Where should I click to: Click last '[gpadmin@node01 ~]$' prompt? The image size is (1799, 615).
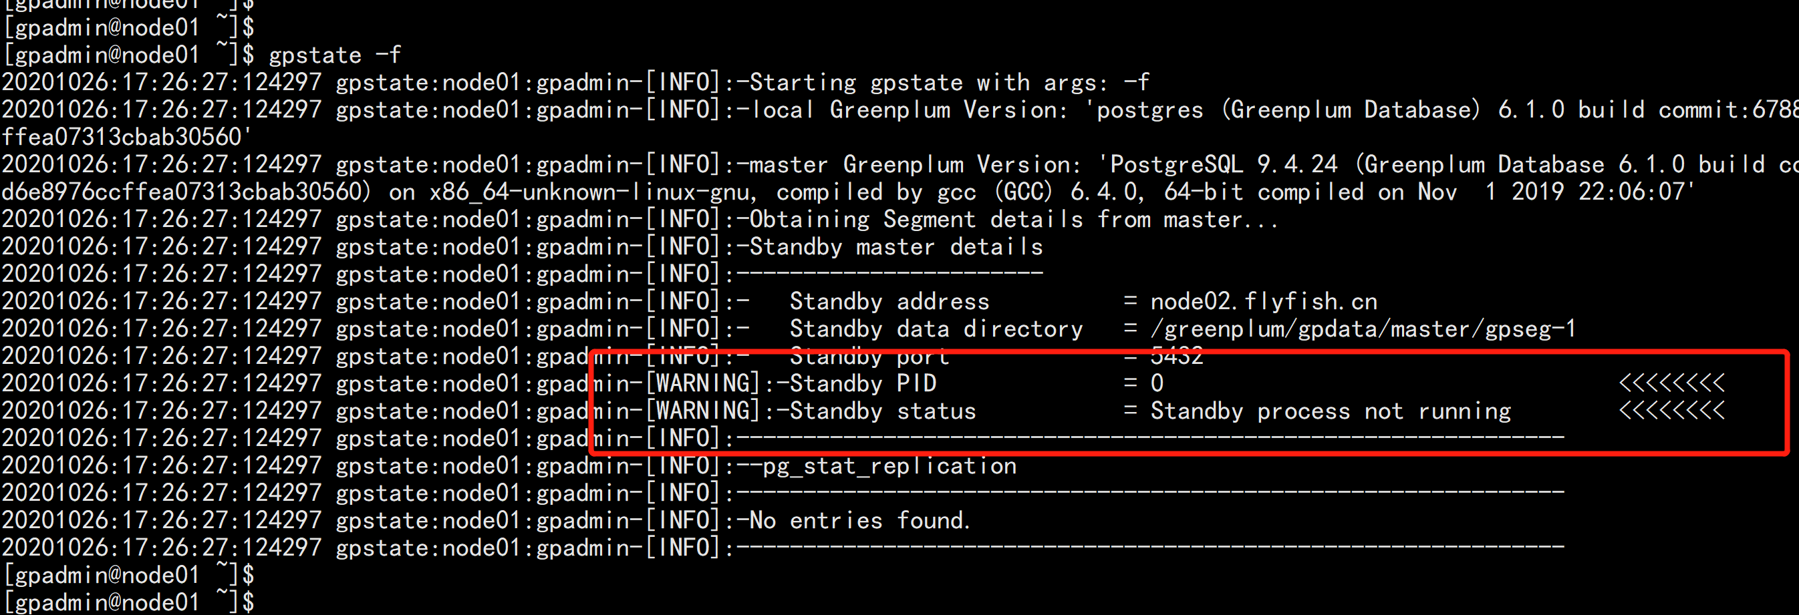(x=129, y=602)
